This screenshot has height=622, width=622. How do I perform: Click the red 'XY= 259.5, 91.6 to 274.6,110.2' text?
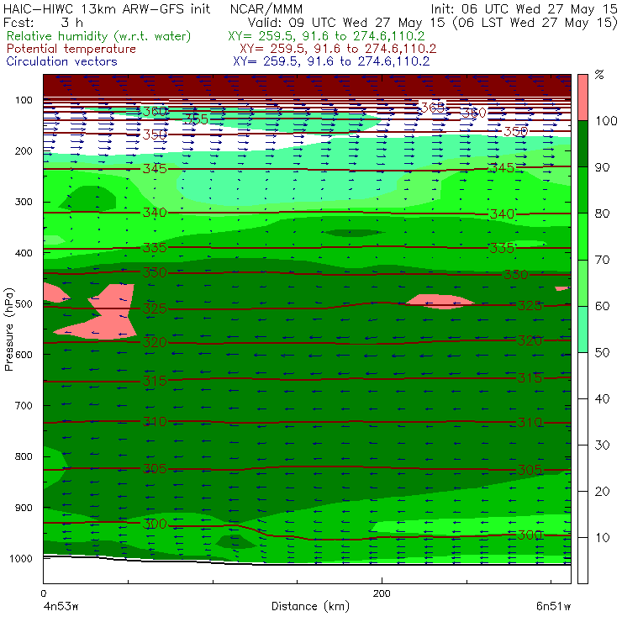[338, 49]
